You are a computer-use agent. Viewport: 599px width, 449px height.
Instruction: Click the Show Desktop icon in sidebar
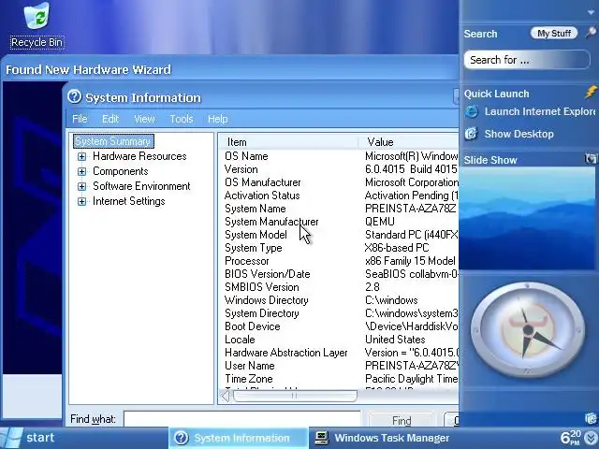tap(472, 134)
